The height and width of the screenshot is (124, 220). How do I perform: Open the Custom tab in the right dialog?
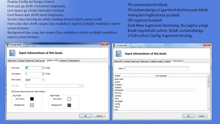(126, 61)
